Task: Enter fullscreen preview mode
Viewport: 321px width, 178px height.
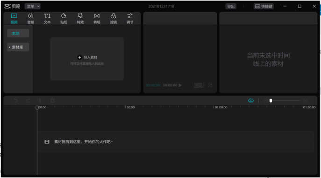Action: click(210, 85)
